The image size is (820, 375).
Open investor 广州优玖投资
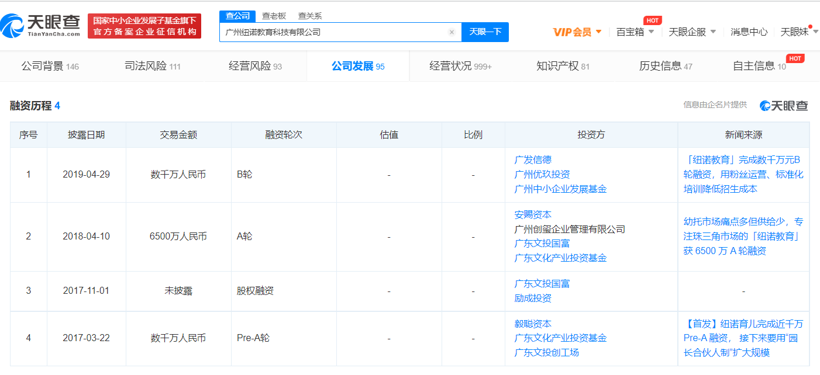pos(542,174)
